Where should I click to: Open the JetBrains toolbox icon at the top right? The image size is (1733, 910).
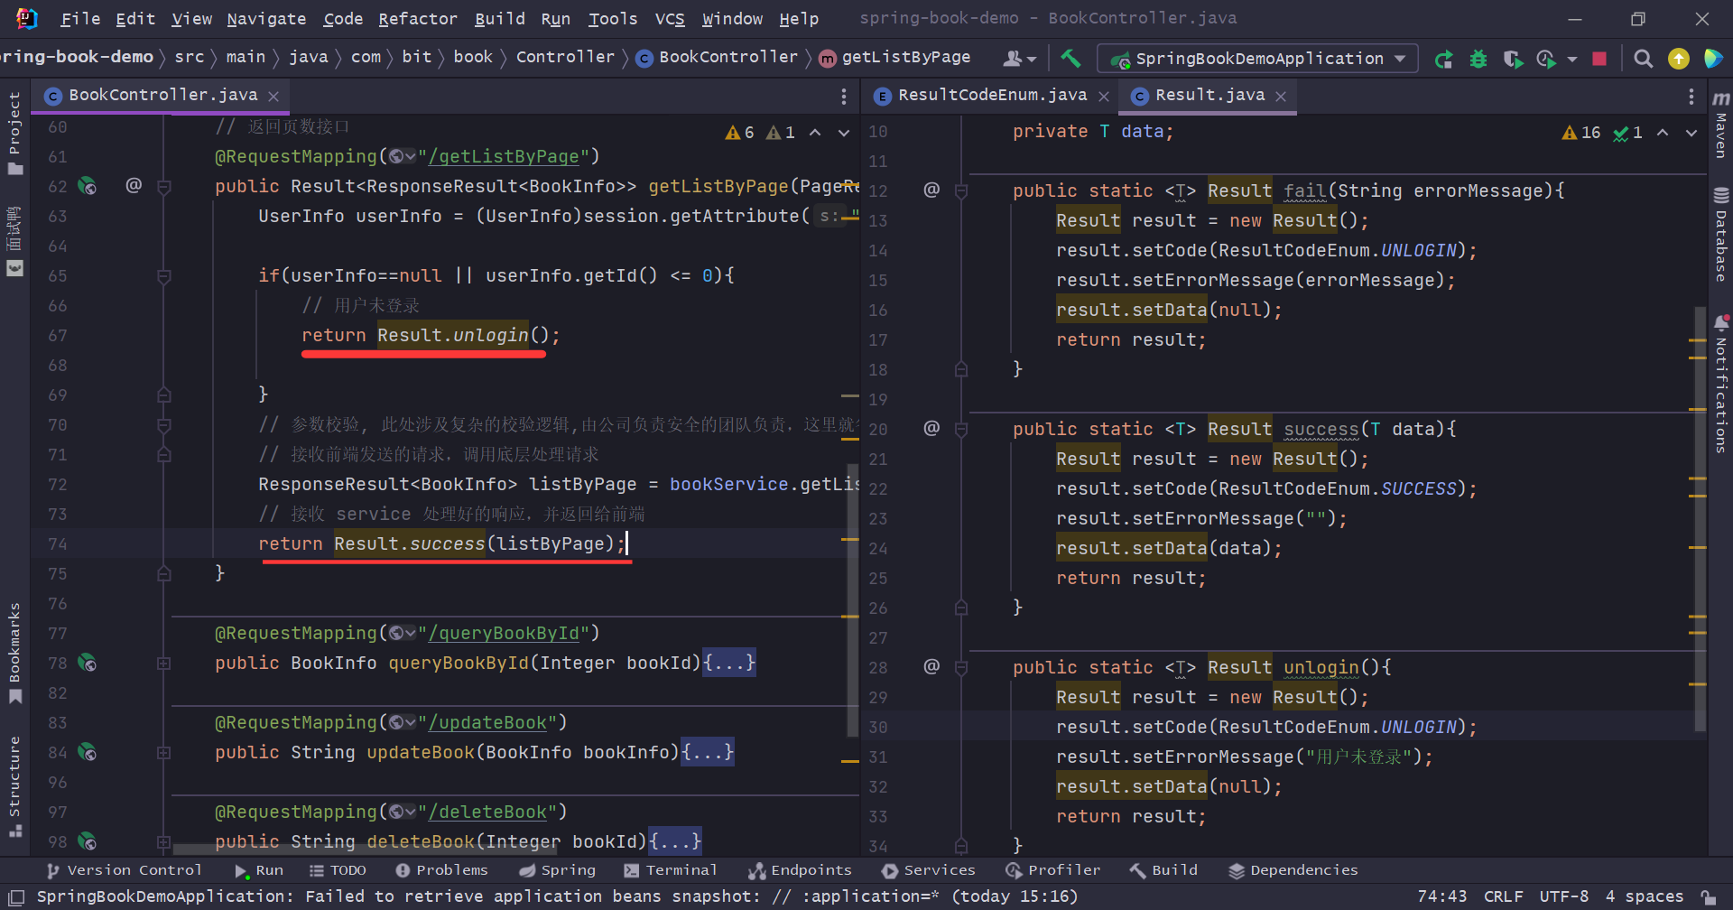(1712, 59)
